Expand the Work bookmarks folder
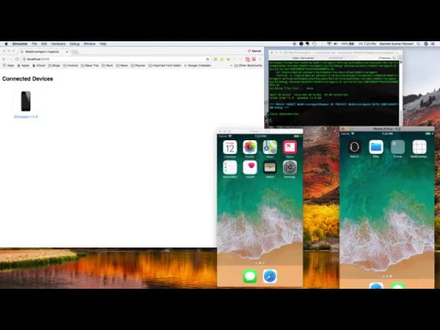 click(107, 65)
